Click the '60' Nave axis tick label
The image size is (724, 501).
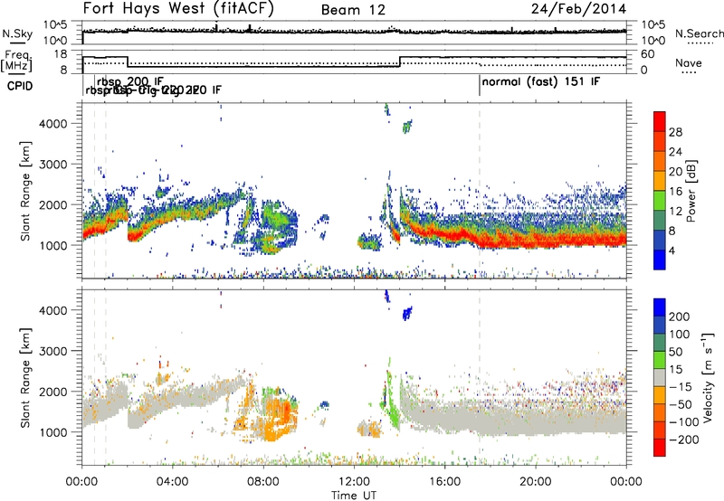click(x=648, y=54)
